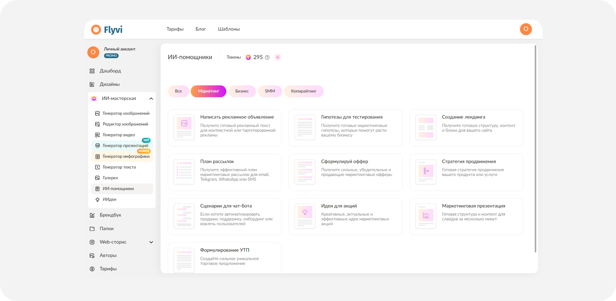616x301 pixels.
Task: Expand the Web-сторис chevron
Action: click(x=151, y=242)
